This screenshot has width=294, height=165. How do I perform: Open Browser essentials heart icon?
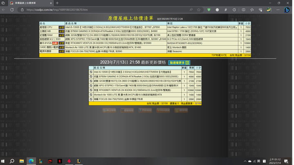261,10
